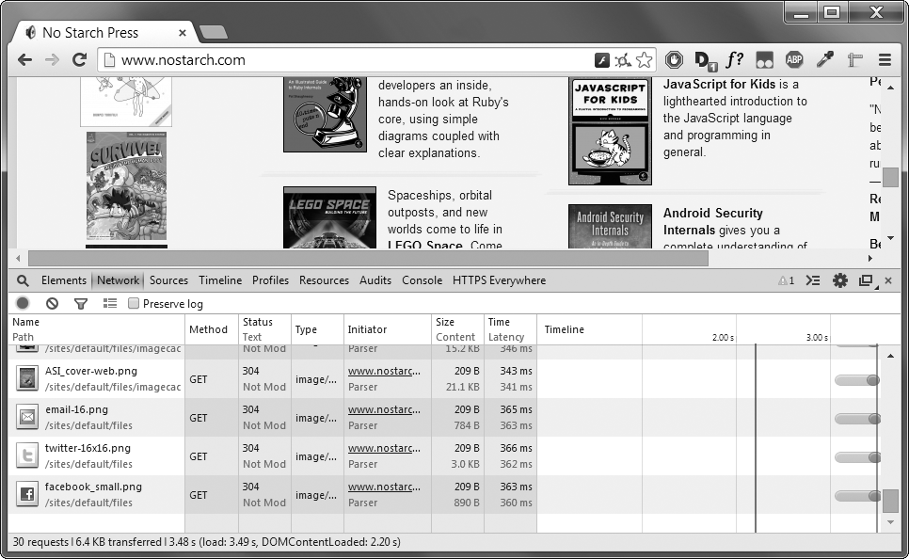Open the Chrome hamburger menu
The height and width of the screenshot is (559, 909).
click(885, 59)
